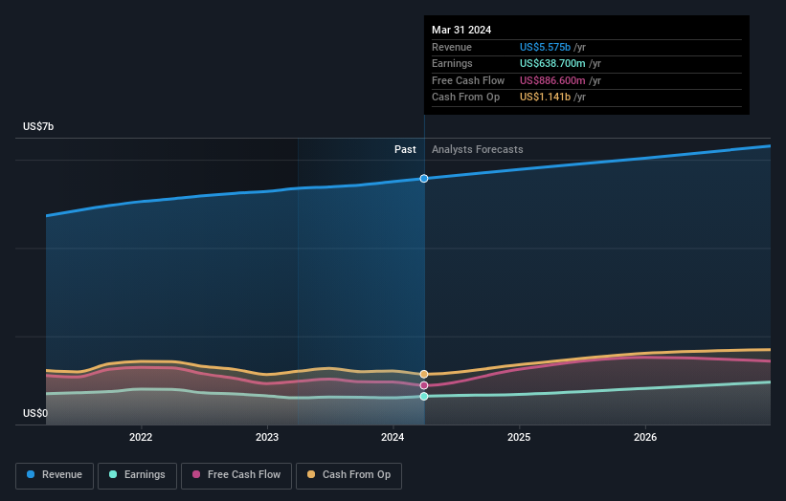786x501 pixels.
Task: Click the Revenue row label in tooltip
Action: (x=452, y=47)
